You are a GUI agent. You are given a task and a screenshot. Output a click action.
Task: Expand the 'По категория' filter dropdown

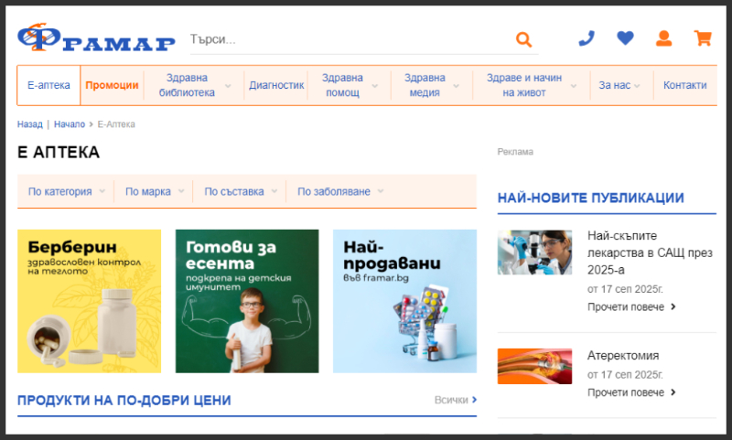67,191
